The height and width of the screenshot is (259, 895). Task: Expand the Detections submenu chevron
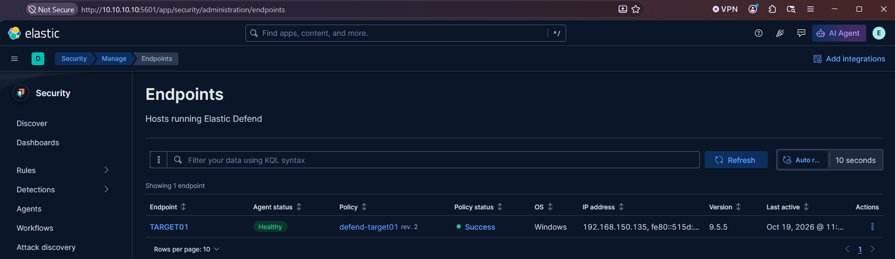coord(106,189)
